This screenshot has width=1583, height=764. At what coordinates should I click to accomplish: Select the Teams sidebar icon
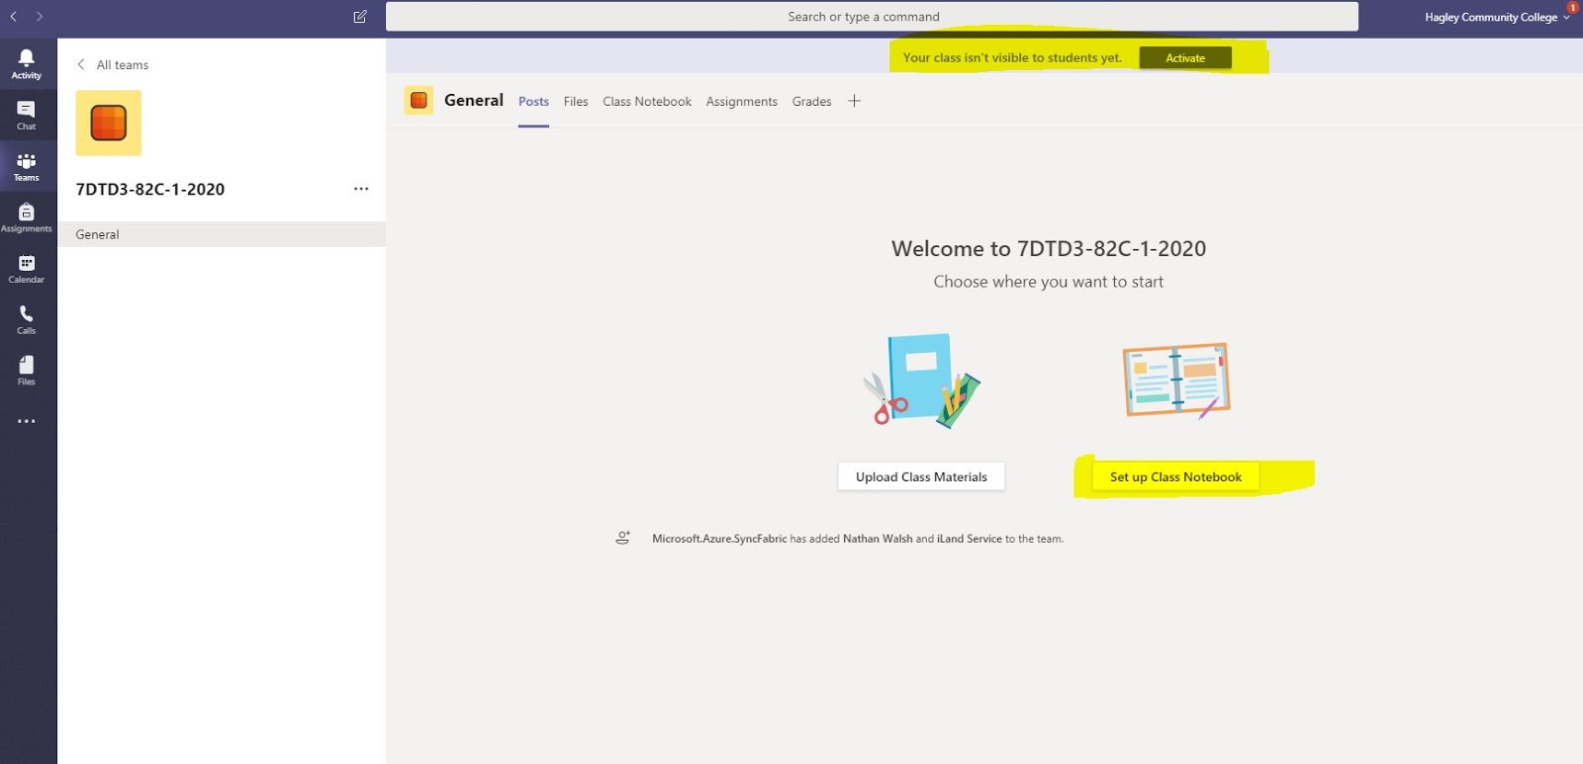pos(27,166)
